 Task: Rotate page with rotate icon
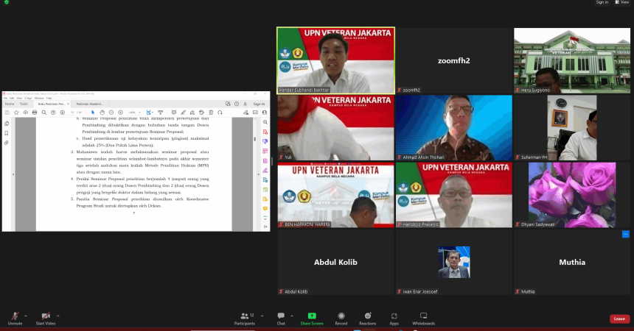pos(220,113)
